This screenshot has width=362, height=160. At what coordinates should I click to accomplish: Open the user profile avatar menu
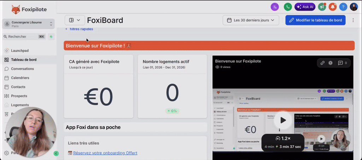coord(354,7)
